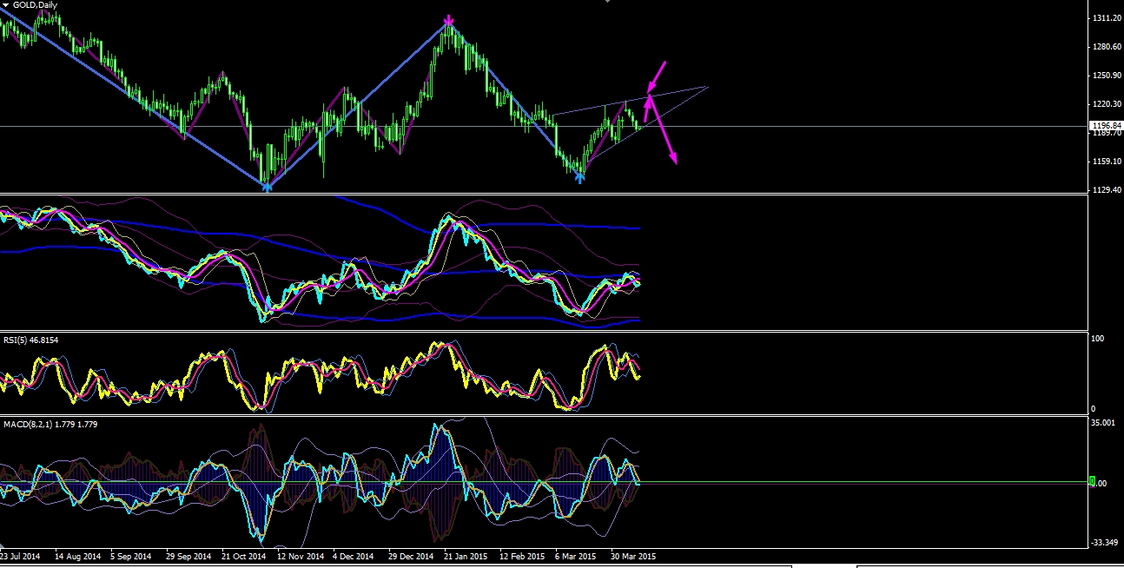The width and height of the screenshot is (1124, 568).
Task: Click the 29 Sep 2014 date label
Action: 188,556
